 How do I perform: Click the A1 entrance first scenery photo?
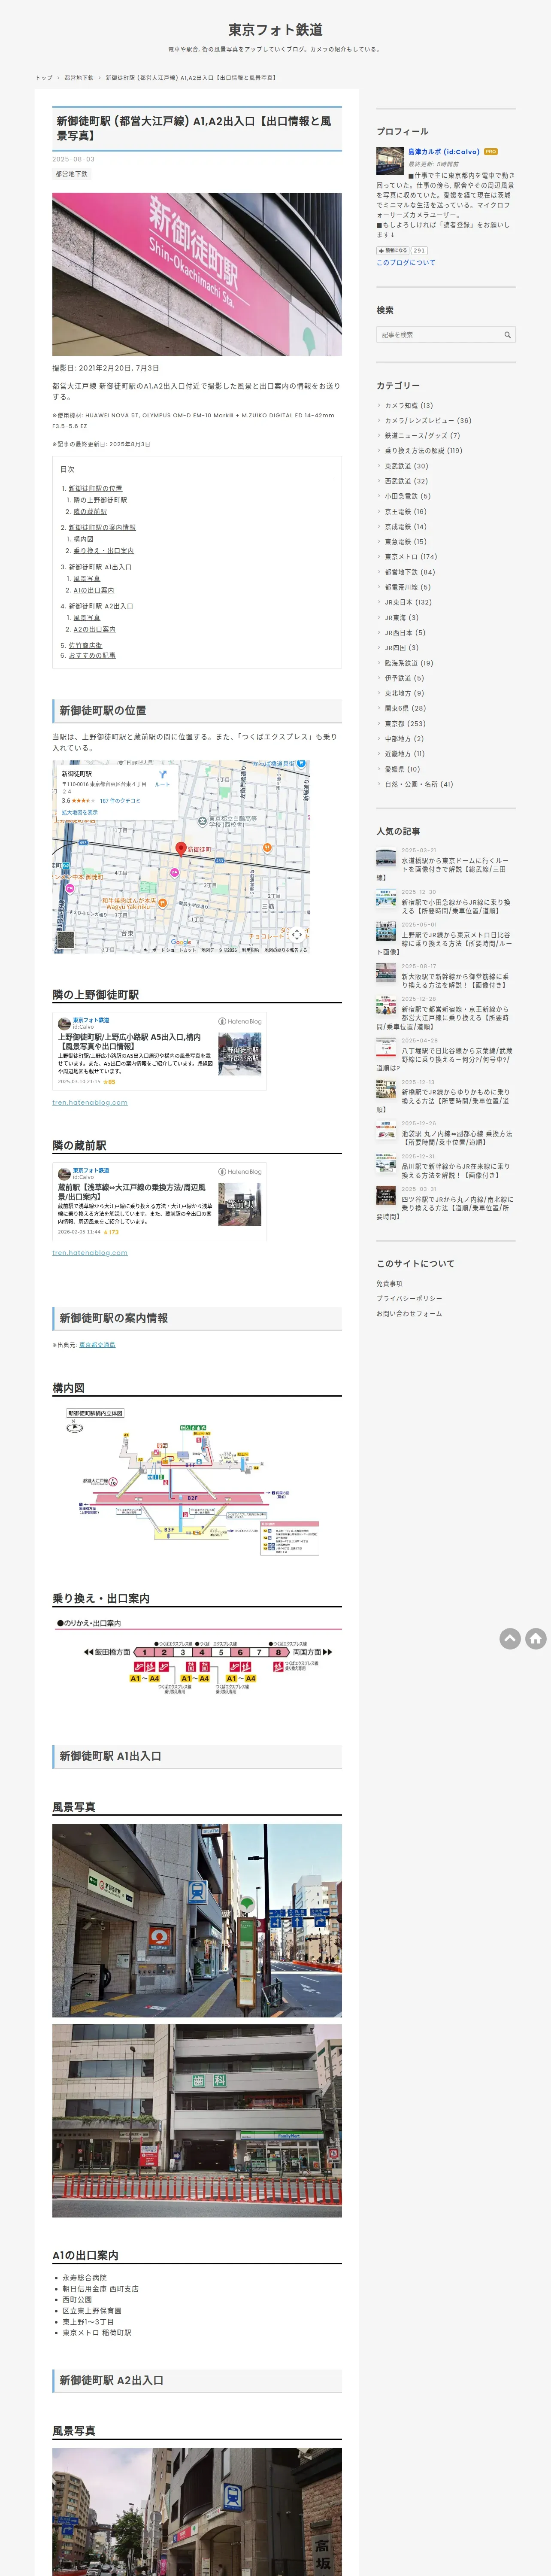197,1919
